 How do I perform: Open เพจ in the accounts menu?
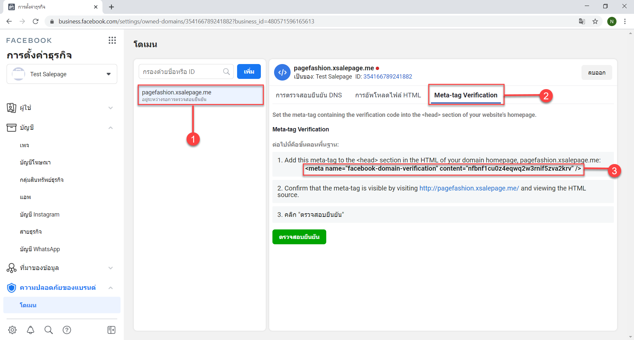click(24, 145)
